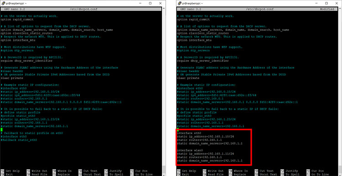Screen dimensions: 342x176
Task: Click 'static ip_address=192.168.1.10/24' line in right window
Action: tap(206, 136)
